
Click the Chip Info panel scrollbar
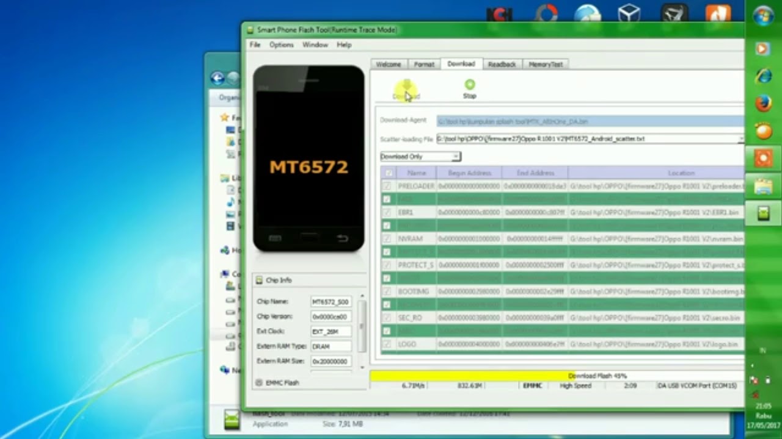[x=362, y=331]
